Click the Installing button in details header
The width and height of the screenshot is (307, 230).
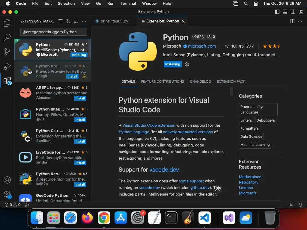point(172,64)
